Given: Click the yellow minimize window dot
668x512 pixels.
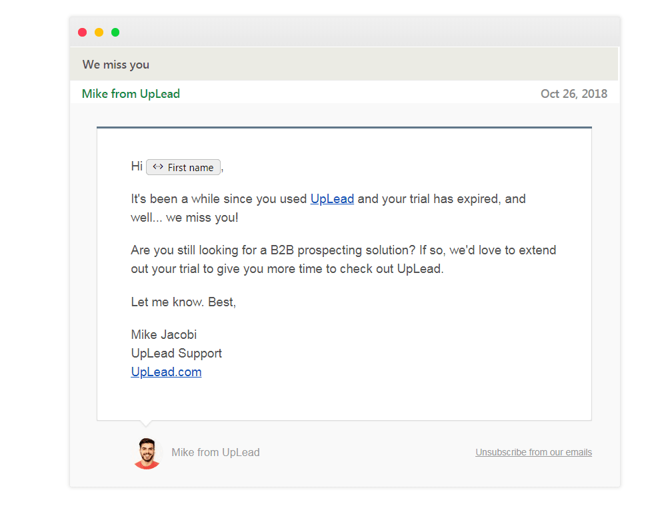Looking at the screenshot, I should coord(99,33).
